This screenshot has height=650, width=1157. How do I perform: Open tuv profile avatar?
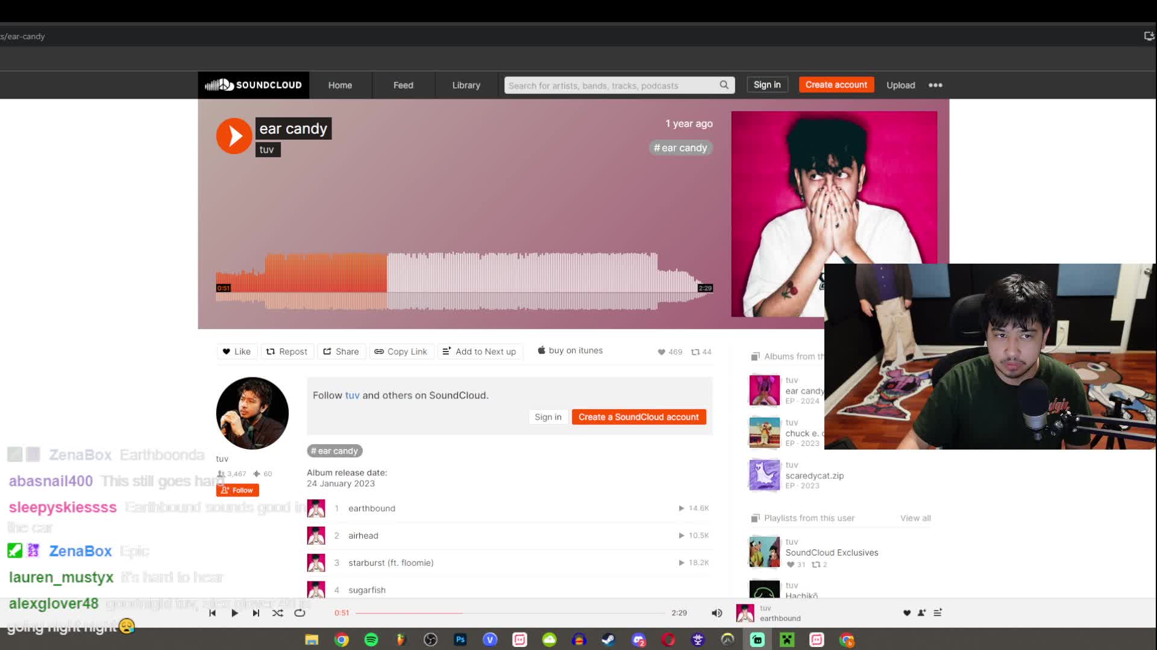(x=252, y=413)
